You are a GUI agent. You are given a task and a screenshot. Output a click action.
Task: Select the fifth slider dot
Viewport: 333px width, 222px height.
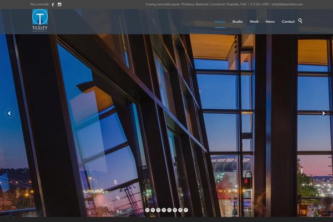tap(169, 210)
